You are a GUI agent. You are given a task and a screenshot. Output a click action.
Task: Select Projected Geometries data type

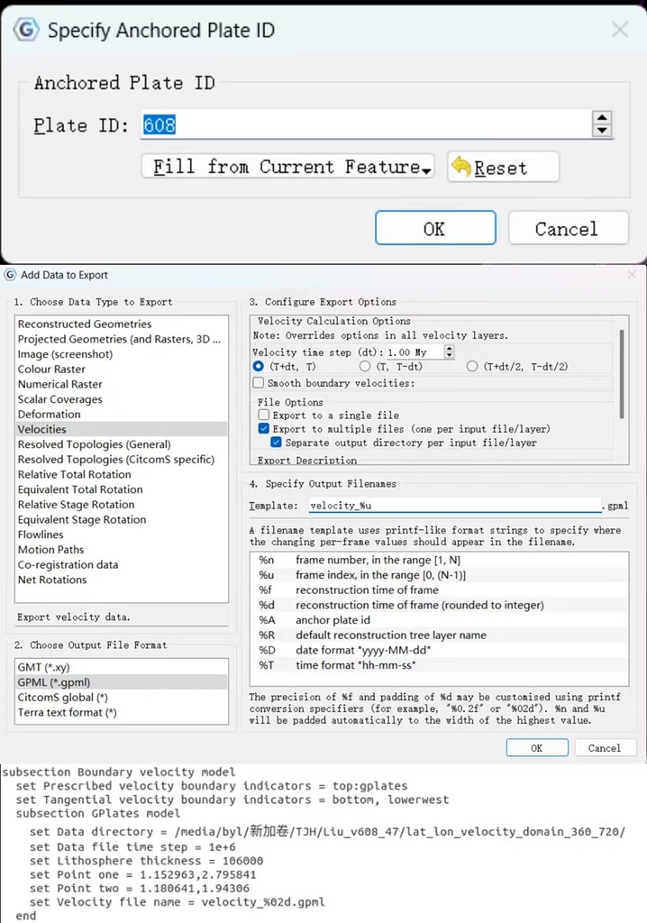[x=122, y=339]
